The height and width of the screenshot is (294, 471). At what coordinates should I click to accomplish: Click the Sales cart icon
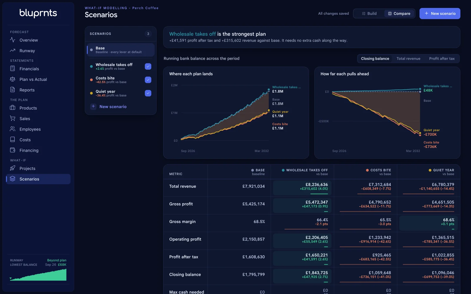pos(12,118)
